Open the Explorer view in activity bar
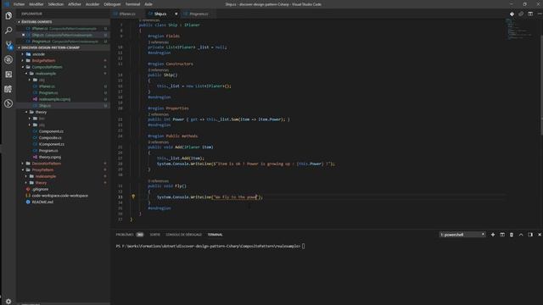The image size is (543, 305). point(8,16)
